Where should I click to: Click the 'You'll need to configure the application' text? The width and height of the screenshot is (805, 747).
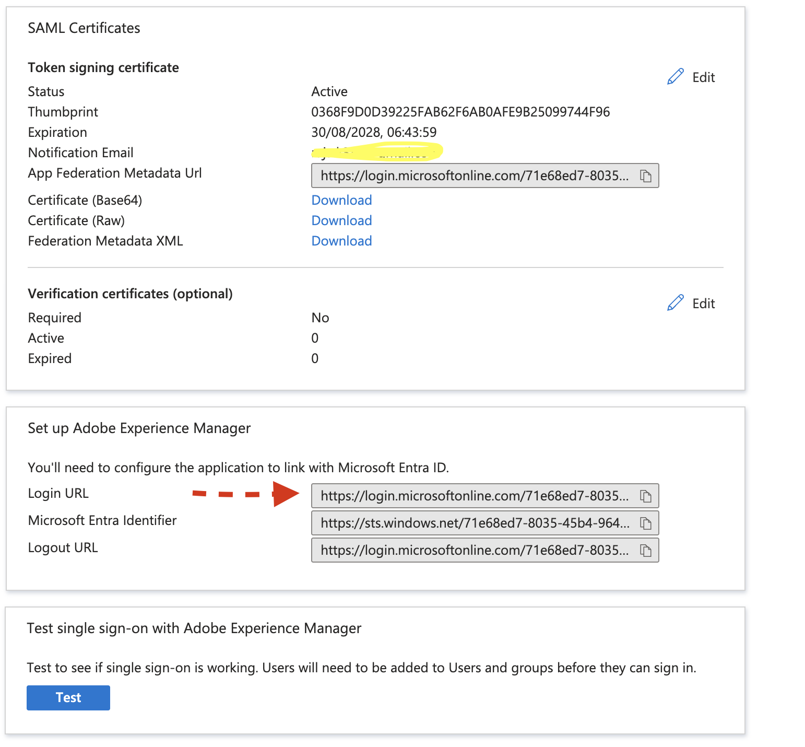click(239, 468)
